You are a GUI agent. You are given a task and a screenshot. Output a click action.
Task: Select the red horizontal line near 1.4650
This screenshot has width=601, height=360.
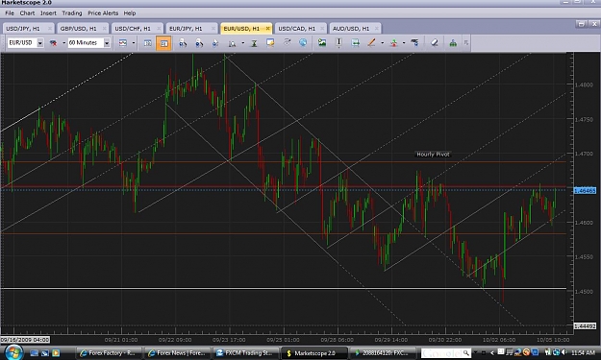pos(284,186)
